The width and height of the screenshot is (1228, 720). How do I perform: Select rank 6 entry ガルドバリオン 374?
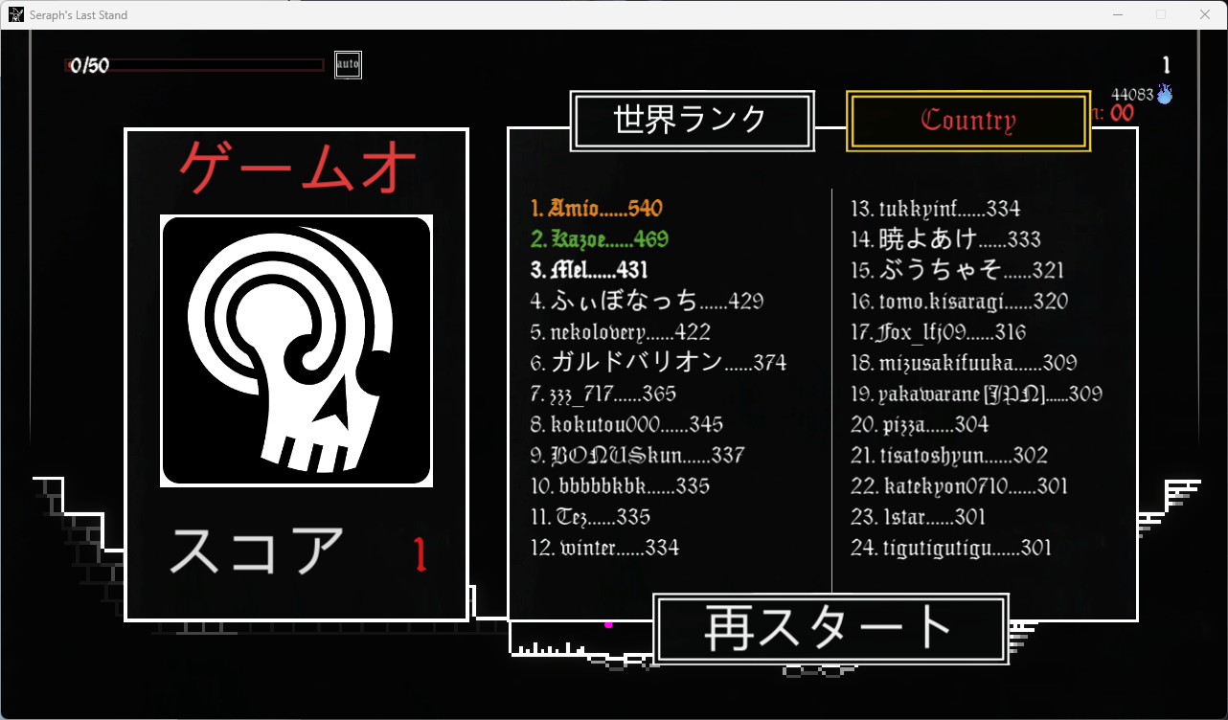tap(659, 363)
